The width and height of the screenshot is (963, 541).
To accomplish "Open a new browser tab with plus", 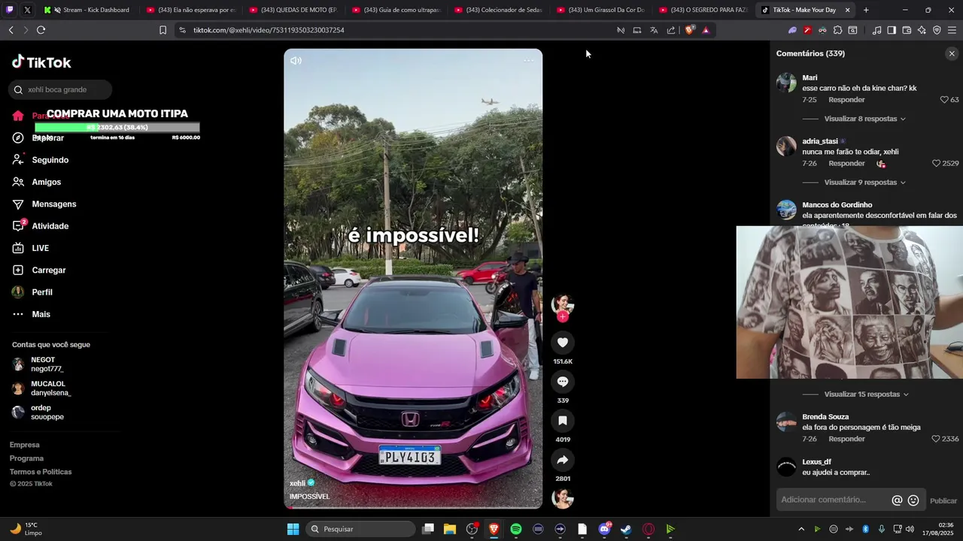I will tap(866, 10).
